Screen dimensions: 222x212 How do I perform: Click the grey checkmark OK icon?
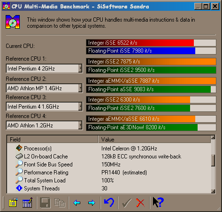(126, 203)
